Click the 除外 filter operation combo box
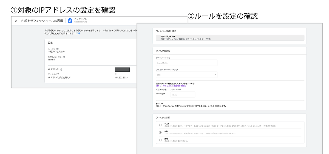This screenshot has width=329, height=154. coord(186,74)
